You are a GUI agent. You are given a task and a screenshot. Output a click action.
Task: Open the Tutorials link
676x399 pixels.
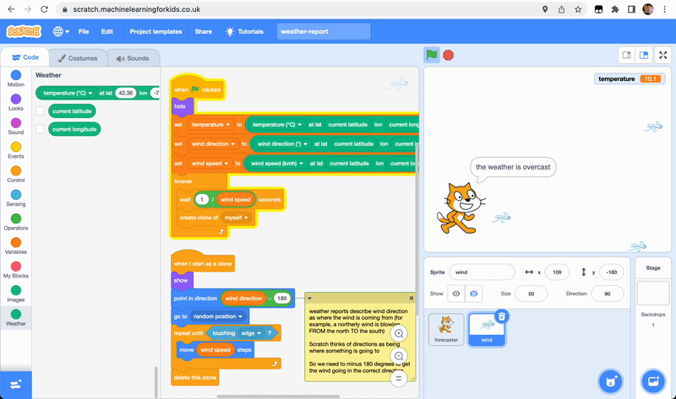(x=243, y=31)
